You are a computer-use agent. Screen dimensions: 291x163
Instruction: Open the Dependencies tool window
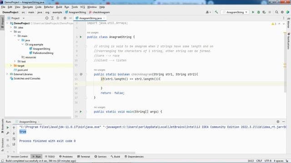pos(134,157)
